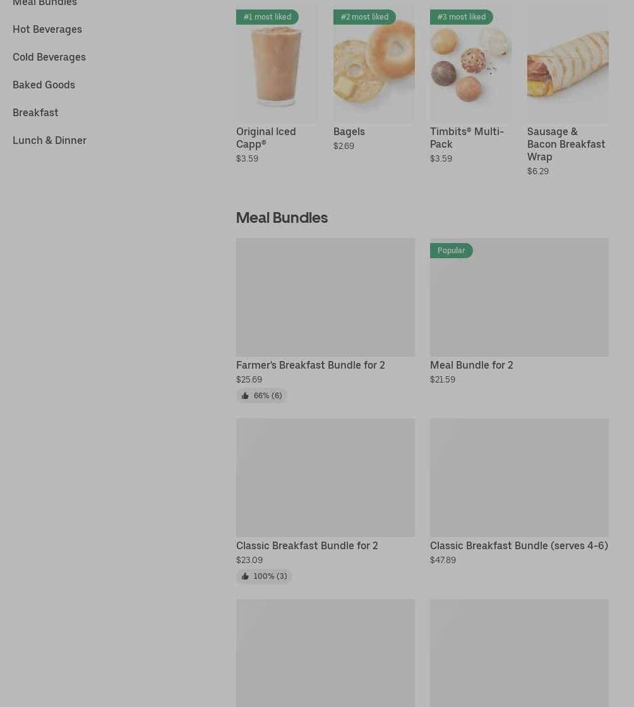Go to the Hot Beverages category
Viewport: 634px width, 707px height.
pos(47,29)
